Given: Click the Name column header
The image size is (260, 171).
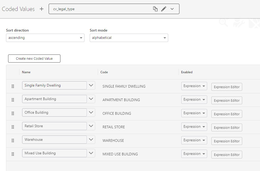Looking at the screenshot, I should coord(26,72).
